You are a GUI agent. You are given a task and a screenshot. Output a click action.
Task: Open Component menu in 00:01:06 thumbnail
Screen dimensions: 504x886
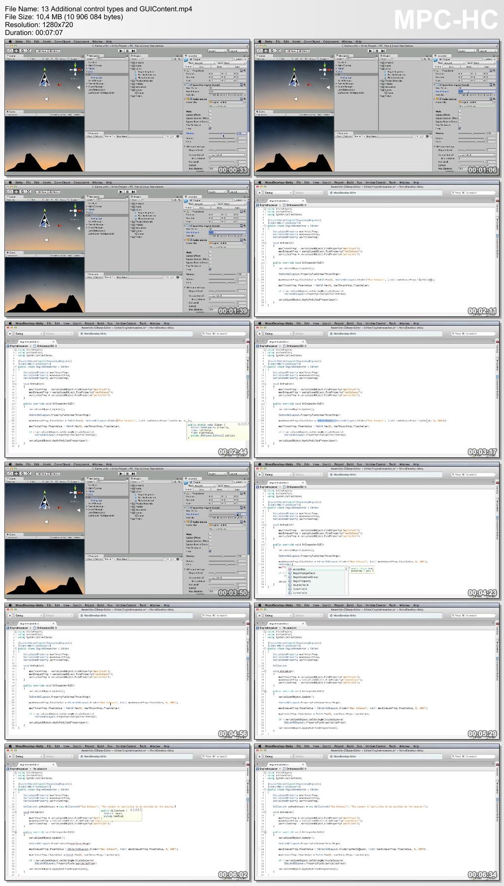pos(331,41)
